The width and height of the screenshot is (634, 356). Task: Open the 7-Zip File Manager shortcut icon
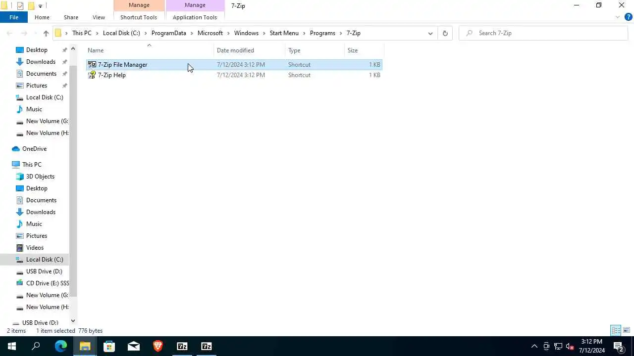[92, 65]
